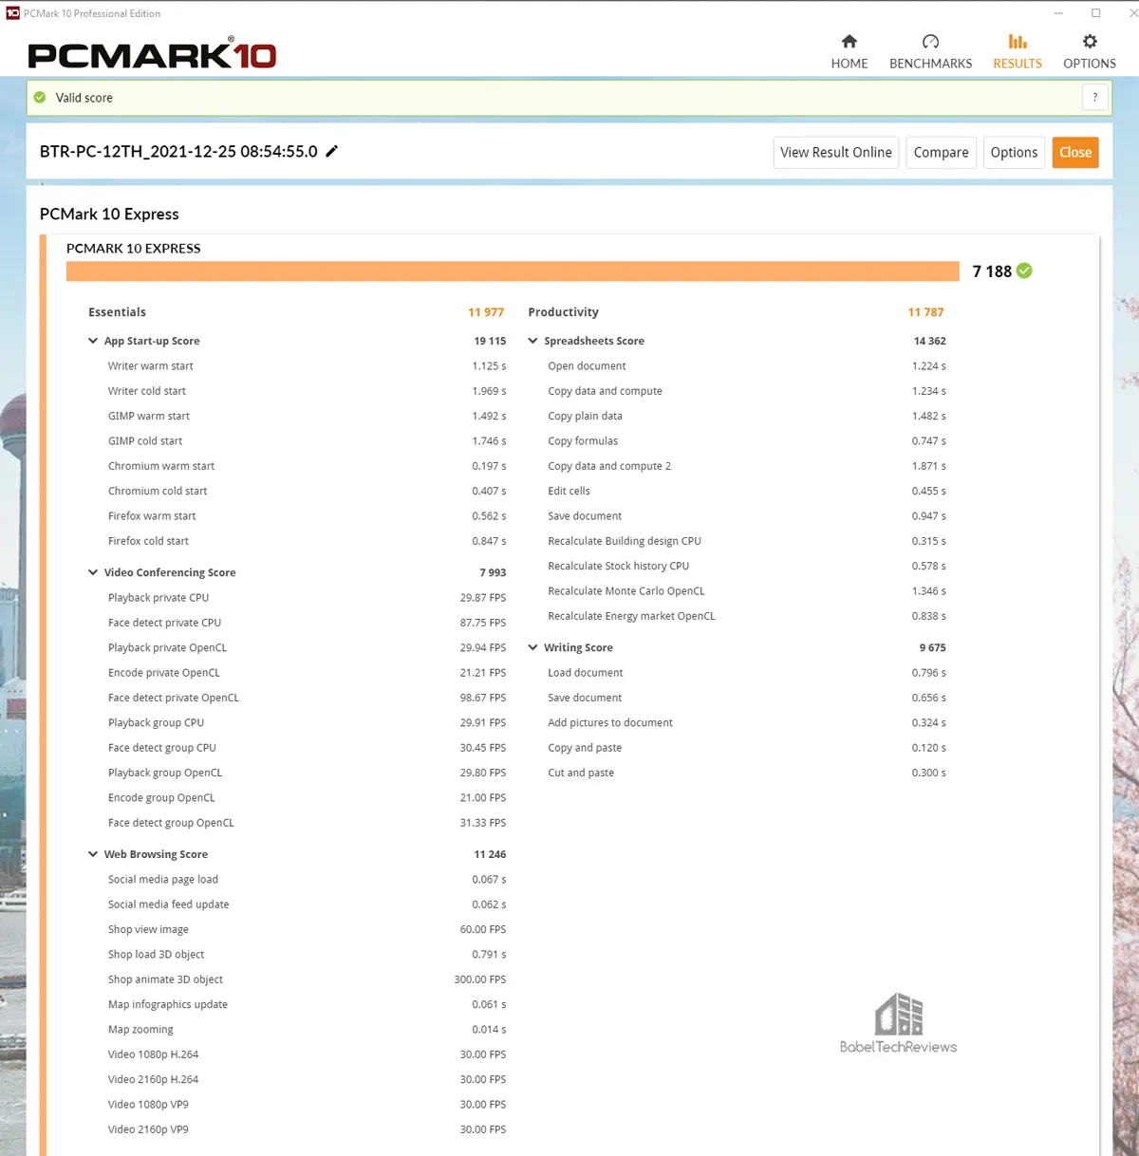Select the GIMP warm start row
Screen dimensions: 1139x1156
click(307, 416)
